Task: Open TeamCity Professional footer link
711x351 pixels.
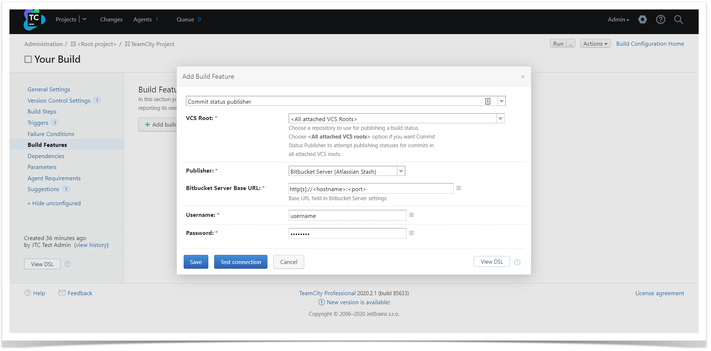Action: tap(327, 293)
